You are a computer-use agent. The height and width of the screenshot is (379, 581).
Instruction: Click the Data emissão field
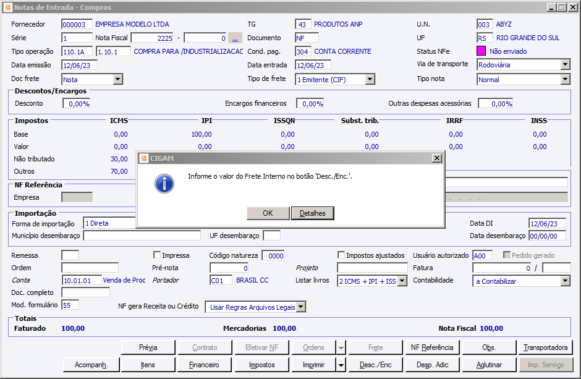(x=79, y=65)
